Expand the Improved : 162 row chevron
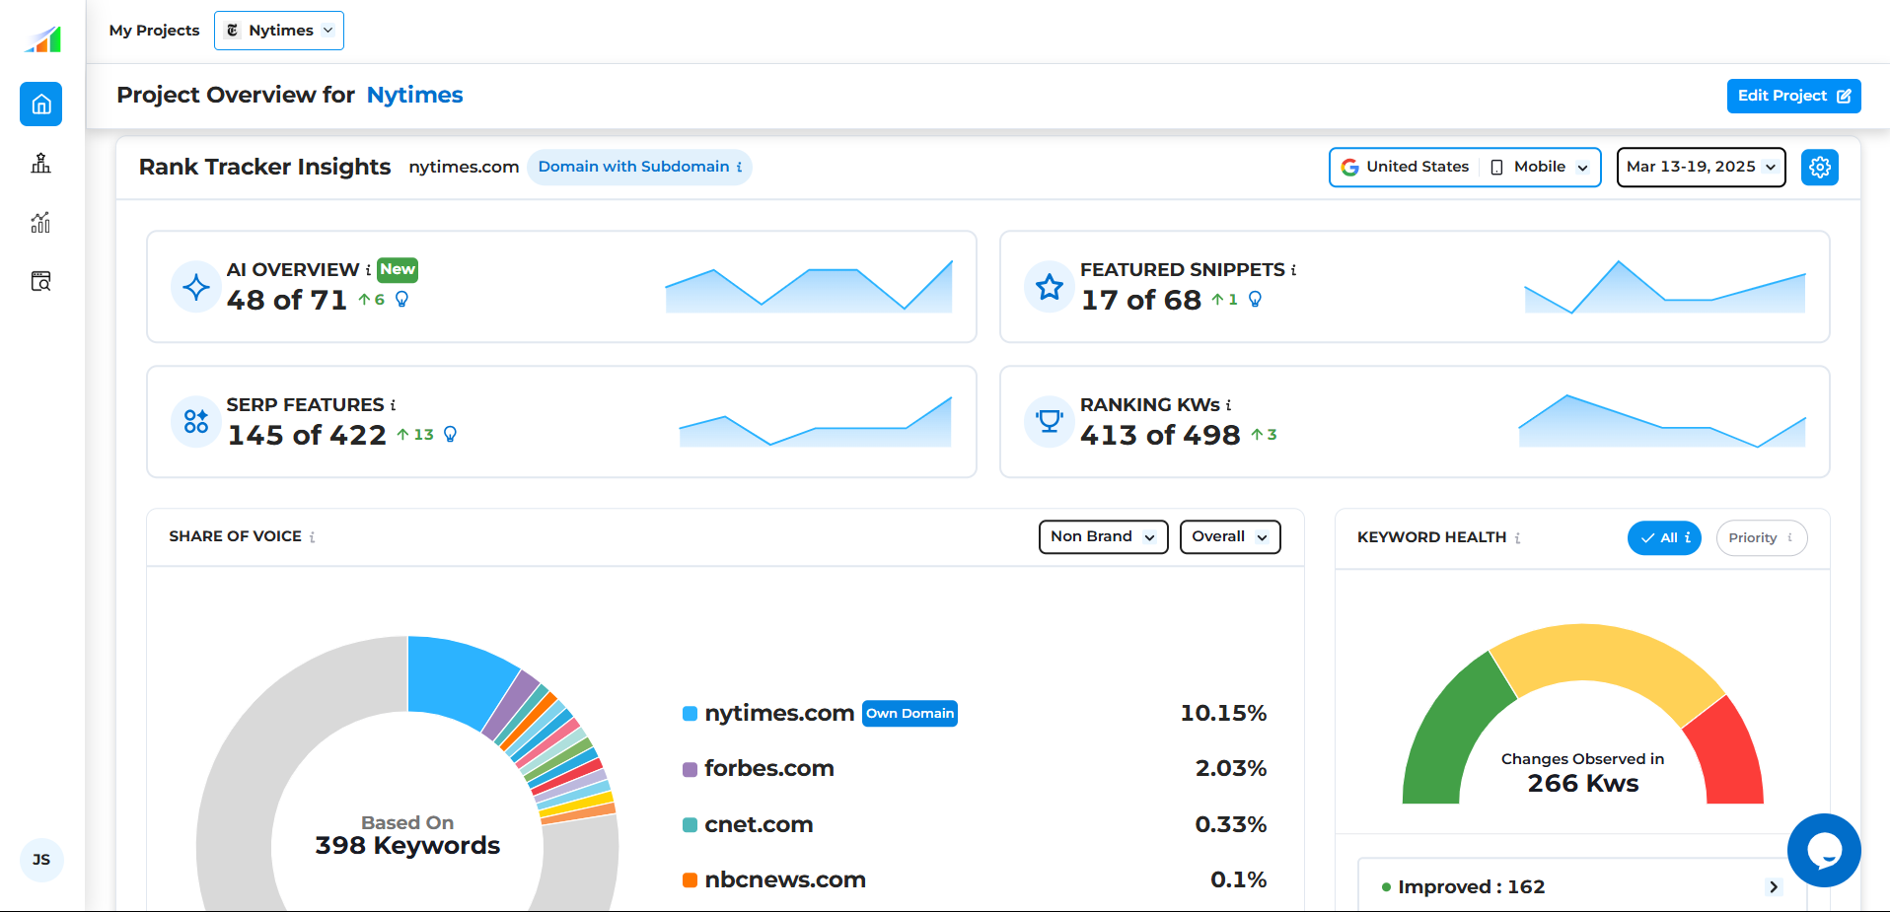The height and width of the screenshot is (912, 1890). pos(1774,887)
